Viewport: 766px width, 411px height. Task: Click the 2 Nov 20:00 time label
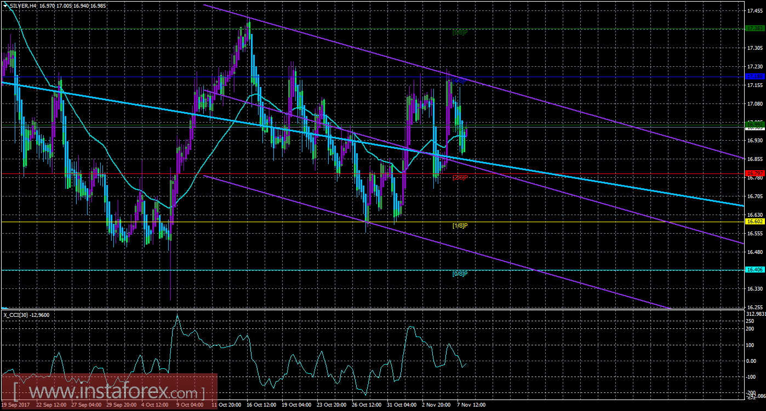(437, 406)
